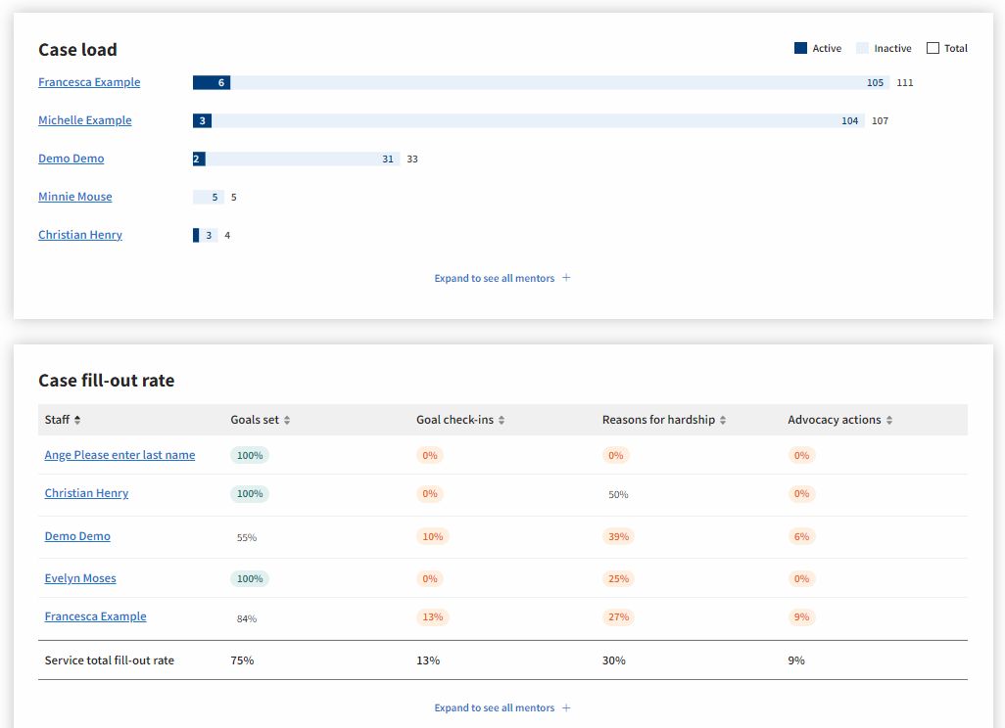Click plus icon under fill-out rate table

[x=566, y=707]
